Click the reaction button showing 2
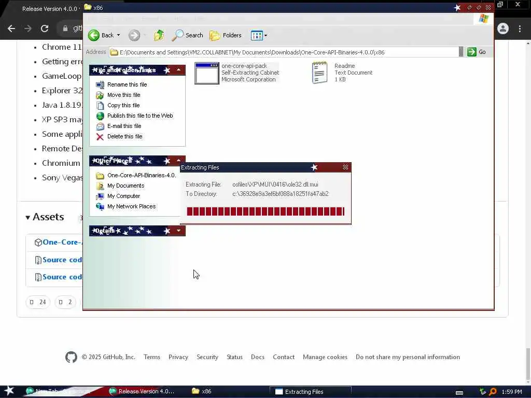This screenshot has width=531, height=398. (65, 302)
